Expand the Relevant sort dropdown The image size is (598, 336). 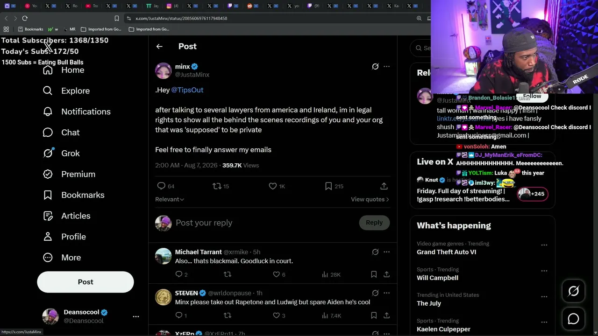170,199
